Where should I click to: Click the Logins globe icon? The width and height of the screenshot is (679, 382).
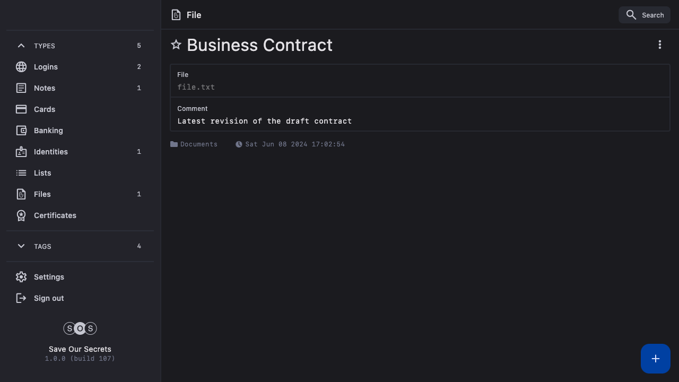click(21, 67)
